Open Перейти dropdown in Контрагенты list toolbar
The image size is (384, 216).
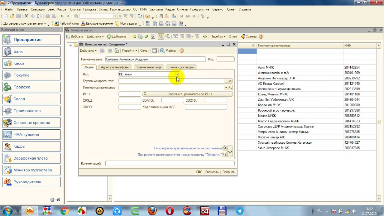(218, 37)
